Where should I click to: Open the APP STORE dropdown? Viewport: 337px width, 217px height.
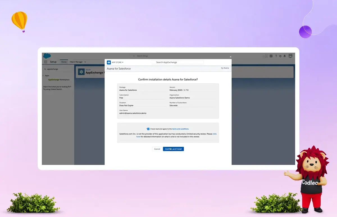[118, 62]
